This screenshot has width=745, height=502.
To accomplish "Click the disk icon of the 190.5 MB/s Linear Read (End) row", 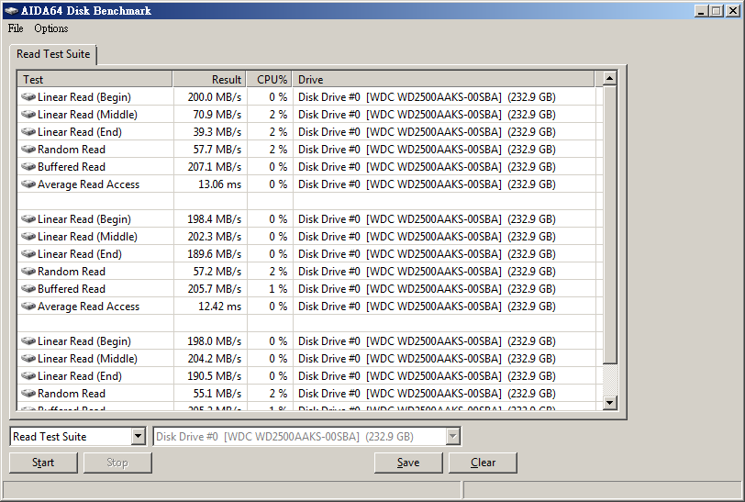I will click(28, 376).
